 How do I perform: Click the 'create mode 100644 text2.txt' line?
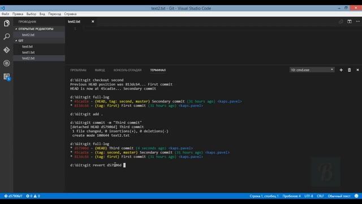101,135
